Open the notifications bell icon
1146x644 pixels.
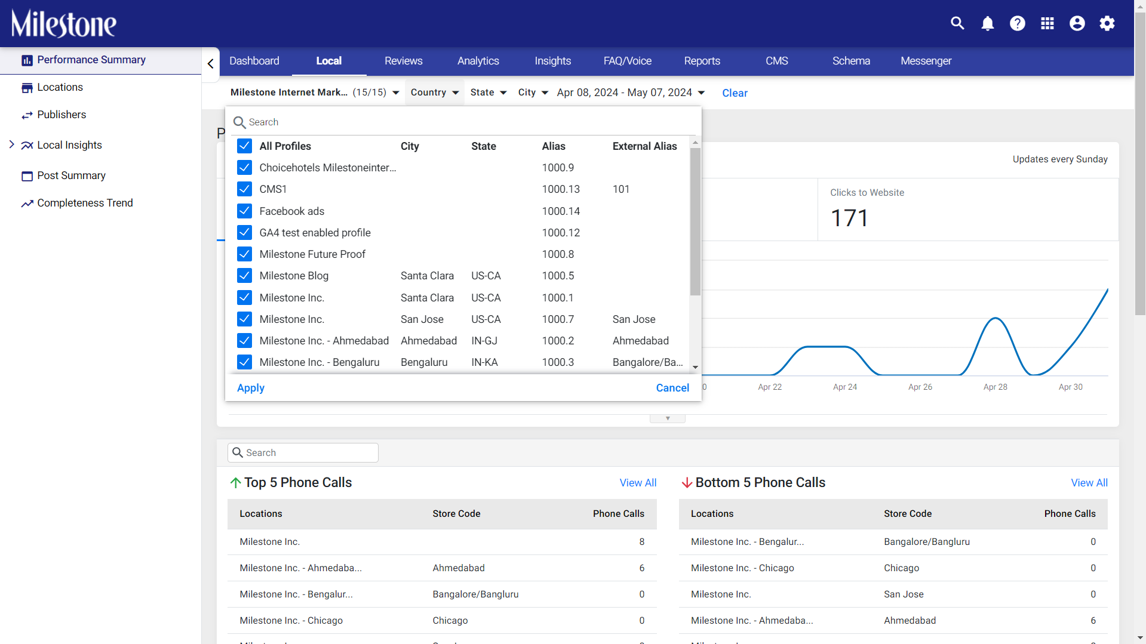point(987,23)
